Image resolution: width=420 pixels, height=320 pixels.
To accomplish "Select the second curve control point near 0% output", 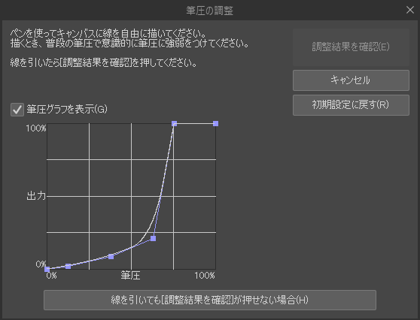I will tap(68, 266).
